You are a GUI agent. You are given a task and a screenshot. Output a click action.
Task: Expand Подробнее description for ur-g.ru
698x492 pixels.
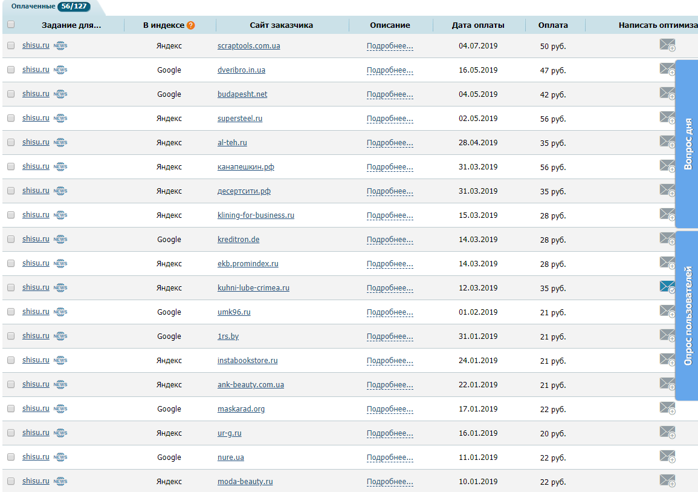390,433
